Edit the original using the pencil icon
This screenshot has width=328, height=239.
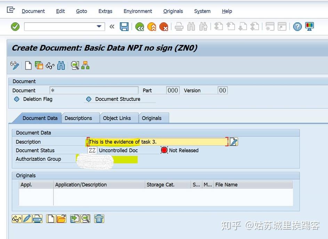26,219
